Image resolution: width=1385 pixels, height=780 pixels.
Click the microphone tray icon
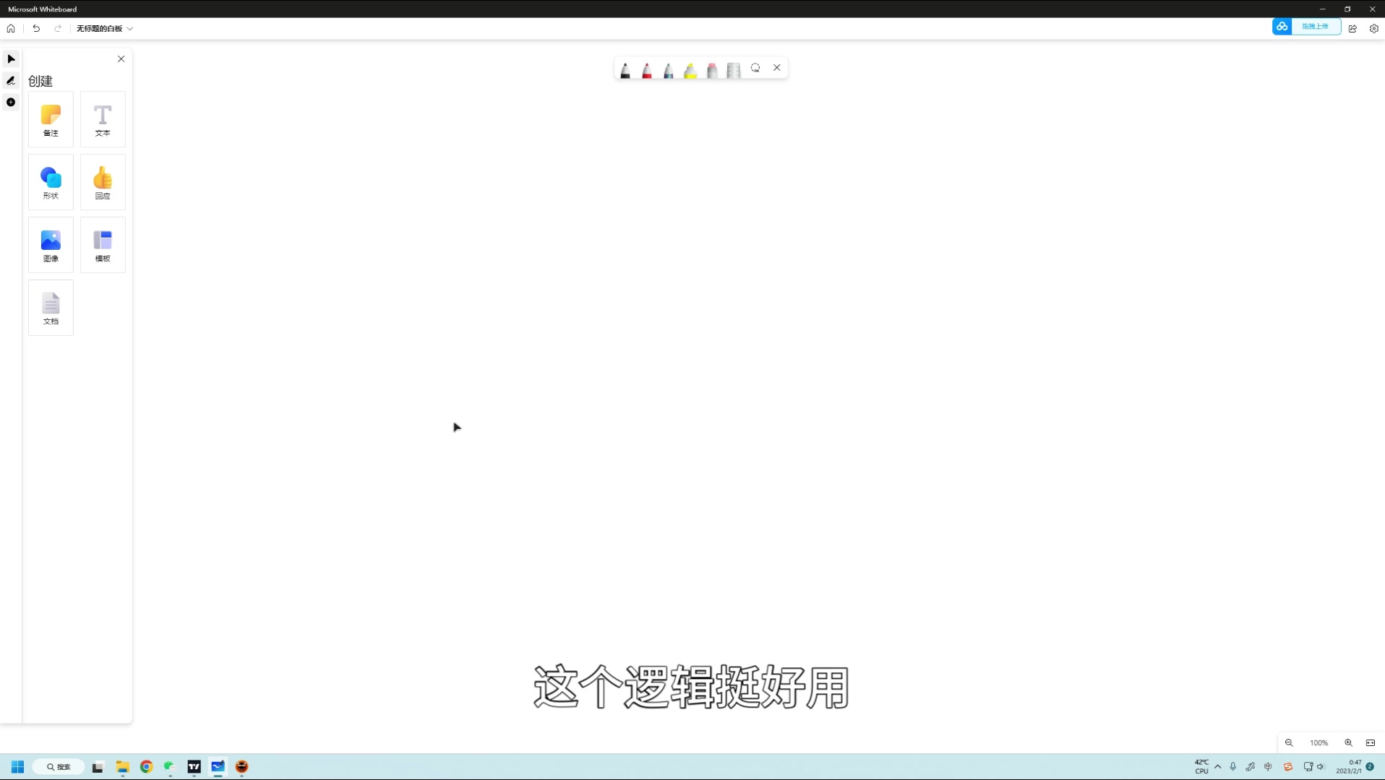(x=1233, y=767)
